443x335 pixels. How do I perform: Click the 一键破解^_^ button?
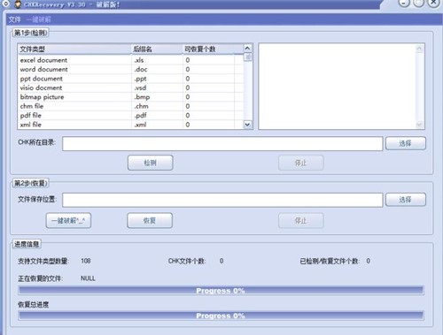[68, 220]
